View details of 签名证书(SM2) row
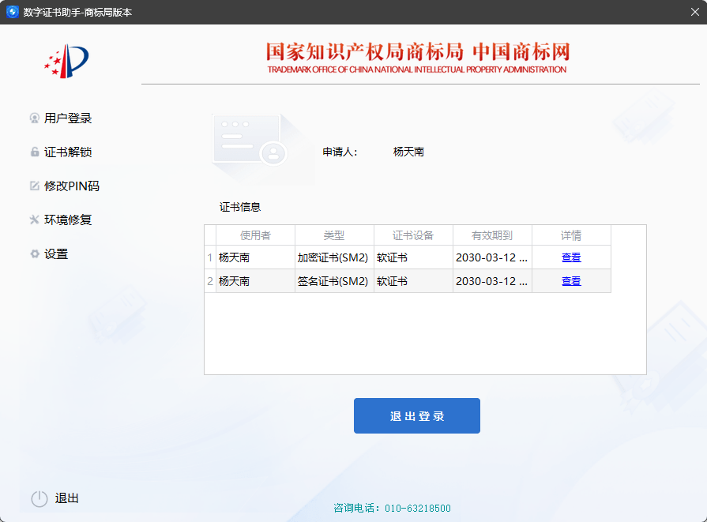The image size is (707, 522). [571, 281]
